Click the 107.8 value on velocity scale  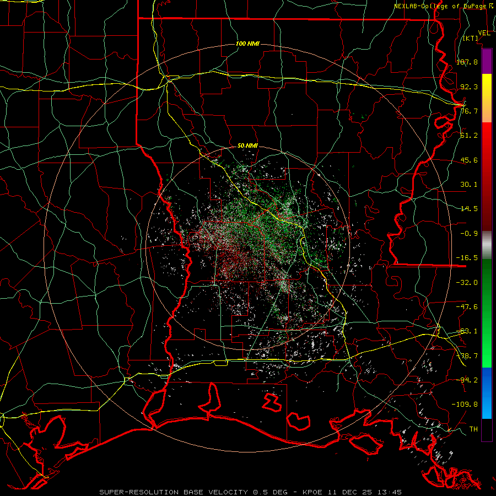pyautogui.click(x=467, y=62)
